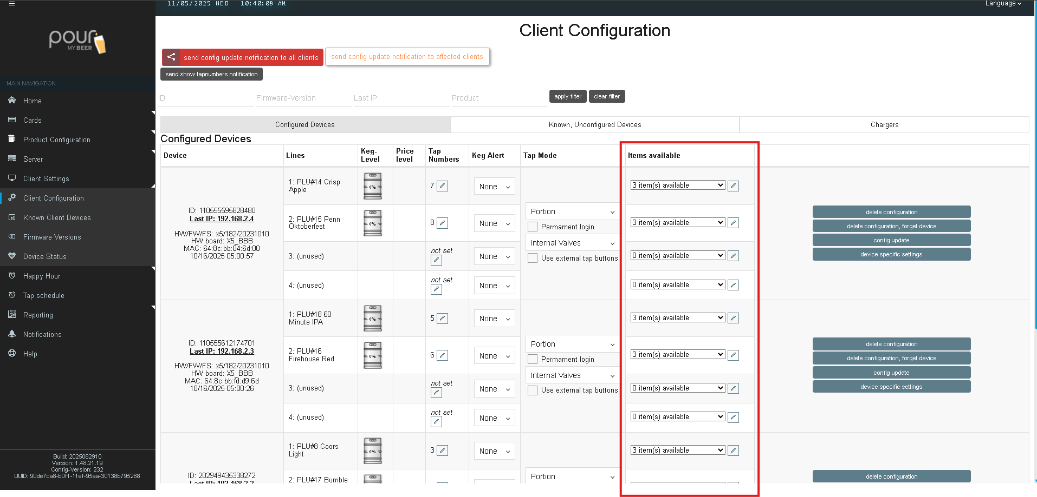1037x497 pixels.
Task: Open Last IP 192.168.2.4 link
Action: [222, 218]
